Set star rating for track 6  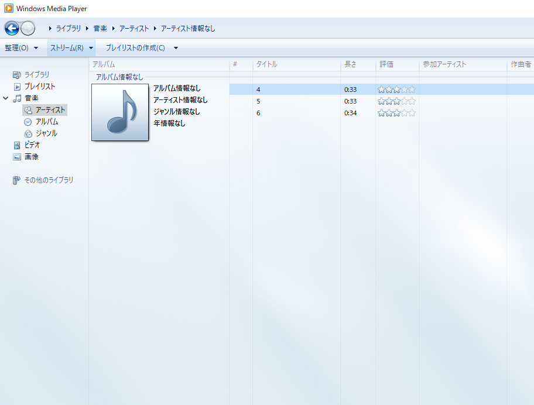click(x=397, y=113)
